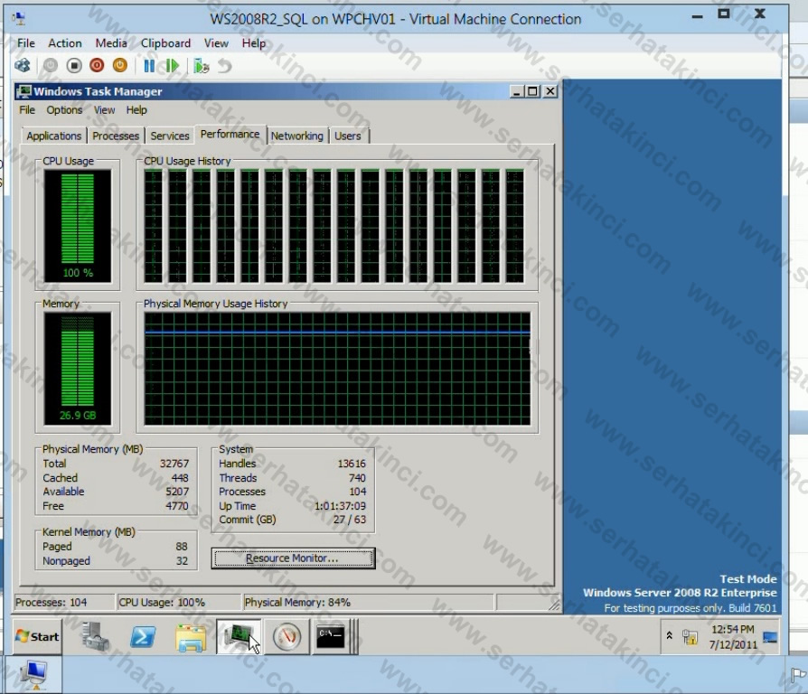Switch to the Applications tab
808x694 pixels.
[x=53, y=136]
